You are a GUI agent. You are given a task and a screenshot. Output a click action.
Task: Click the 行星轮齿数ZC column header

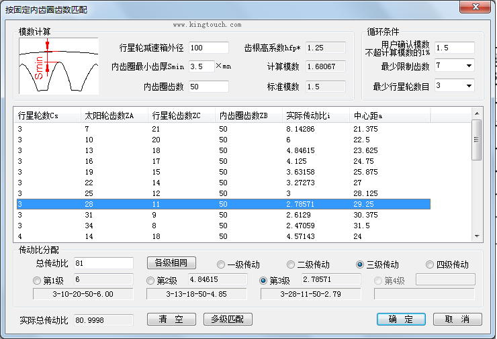point(181,115)
